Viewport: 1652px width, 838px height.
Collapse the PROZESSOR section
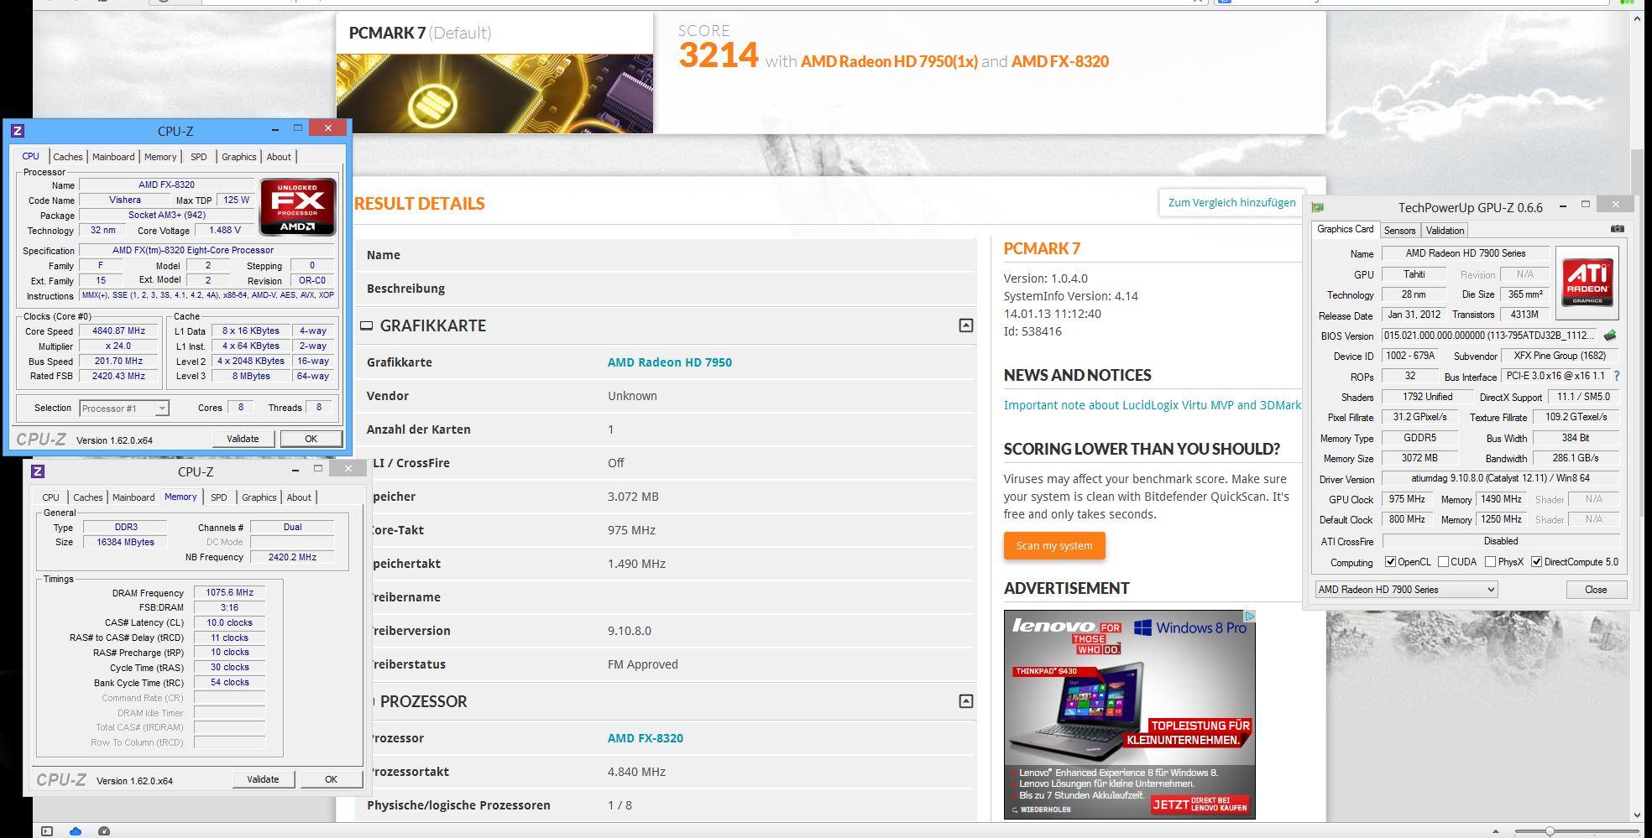point(965,701)
